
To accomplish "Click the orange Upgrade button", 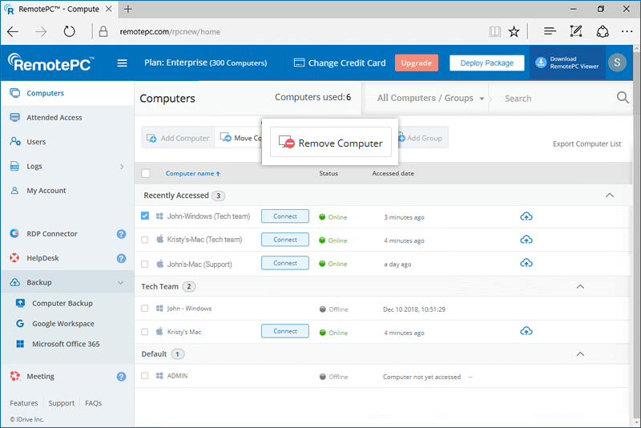I will click(x=416, y=63).
